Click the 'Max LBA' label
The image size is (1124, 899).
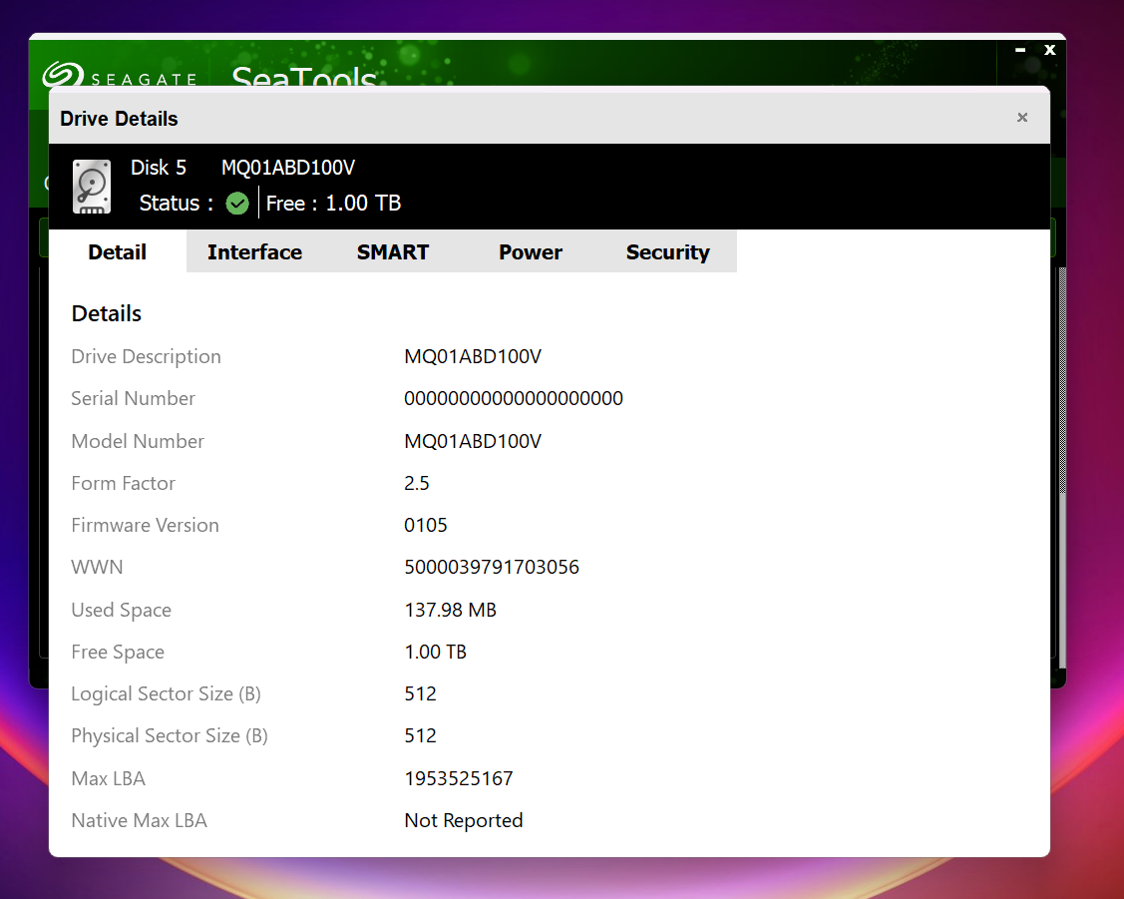coord(109,778)
